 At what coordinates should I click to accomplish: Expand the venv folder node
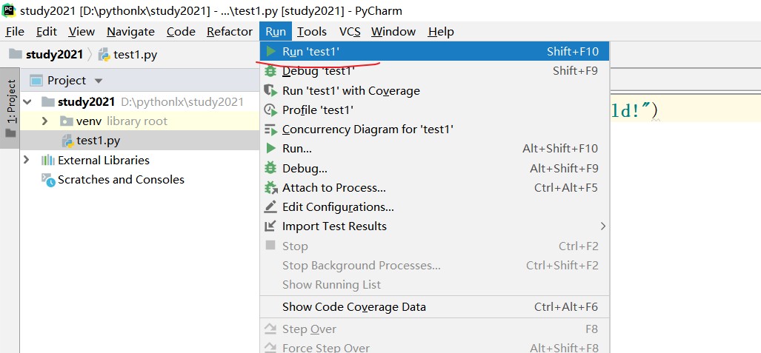(44, 121)
